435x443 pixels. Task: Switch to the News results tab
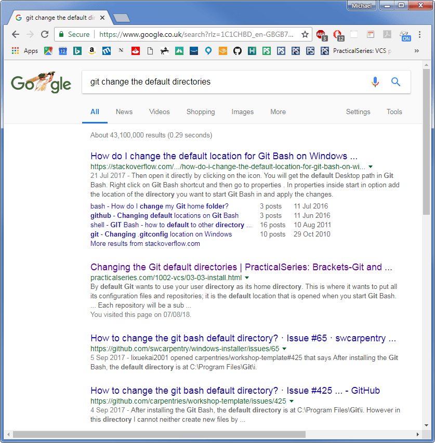[124, 112]
